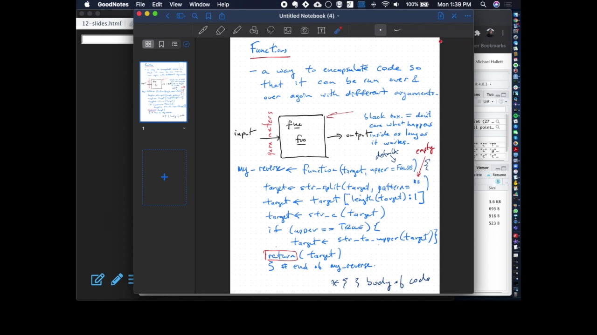Bookmark the current page
This screenshot has width=597, height=335.
pos(208,16)
